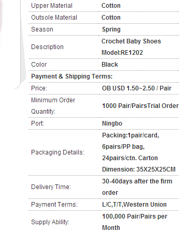This screenshot has height=233, width=188.
Task: Click the Season value Spring
Action: [x=111, y=29]
